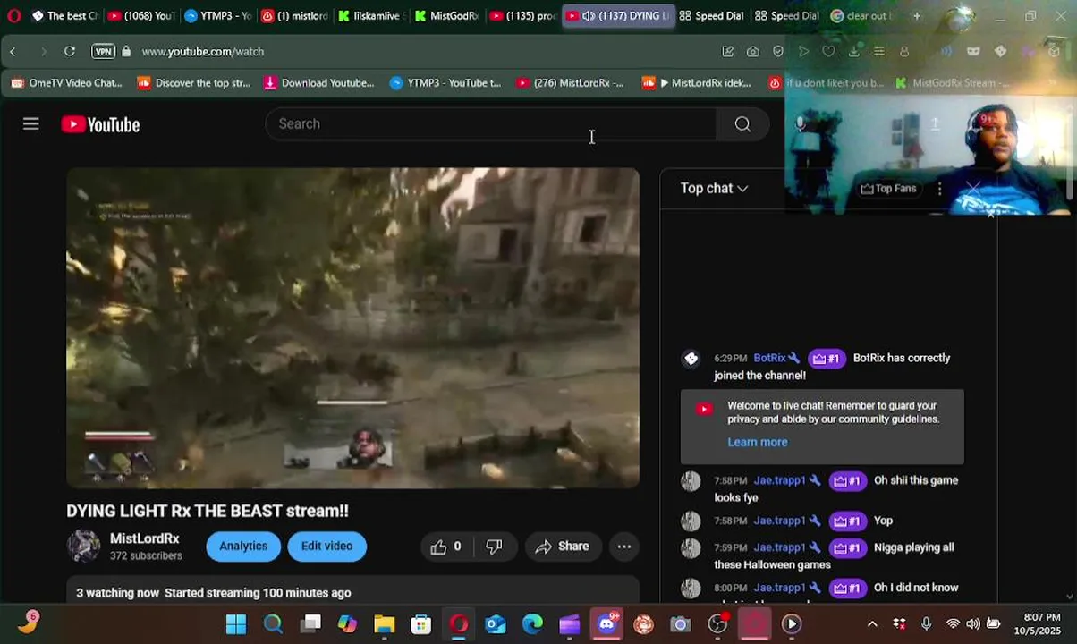
Task: Open the Camera app on taskbar
Action: [x=681, y=624]
